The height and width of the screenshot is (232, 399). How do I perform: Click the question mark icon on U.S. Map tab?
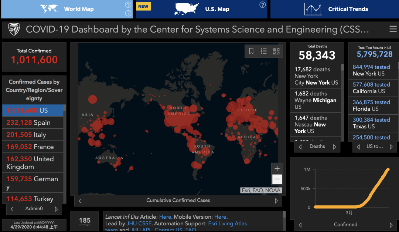pyautogui.click(x=262, y=4)
